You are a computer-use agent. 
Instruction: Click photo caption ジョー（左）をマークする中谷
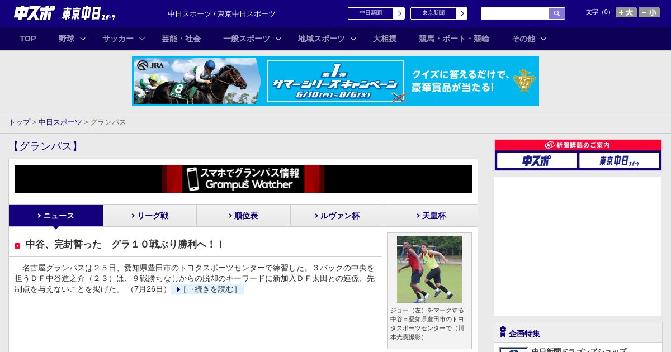coord(428,324)
